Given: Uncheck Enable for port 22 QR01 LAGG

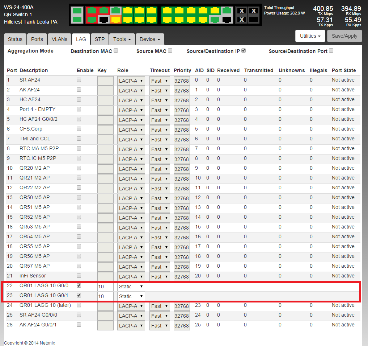Looking at the screenshot, I should [x=79, y=286].
